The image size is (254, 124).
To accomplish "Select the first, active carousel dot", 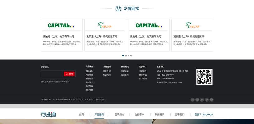I will tap(123, 55).
